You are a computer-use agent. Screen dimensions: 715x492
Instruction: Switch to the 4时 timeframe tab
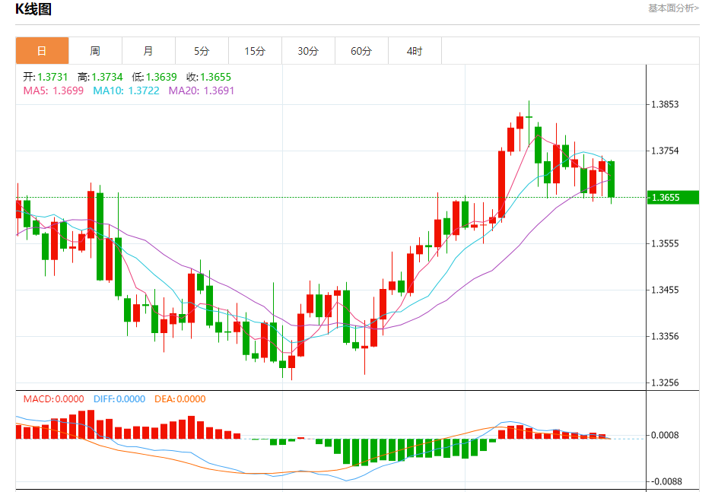click(x=415, y=51)
